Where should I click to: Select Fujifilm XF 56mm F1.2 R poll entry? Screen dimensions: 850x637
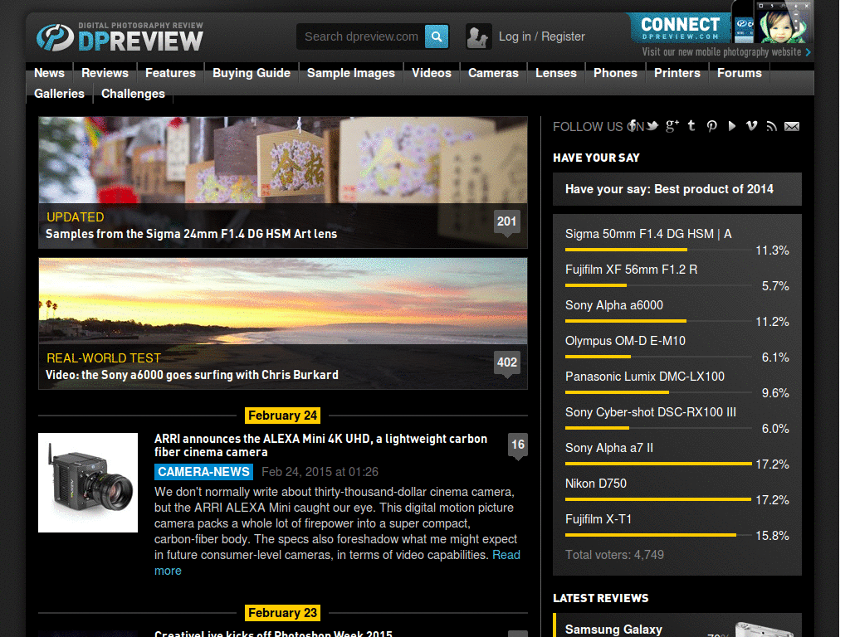tap(631, 270)
